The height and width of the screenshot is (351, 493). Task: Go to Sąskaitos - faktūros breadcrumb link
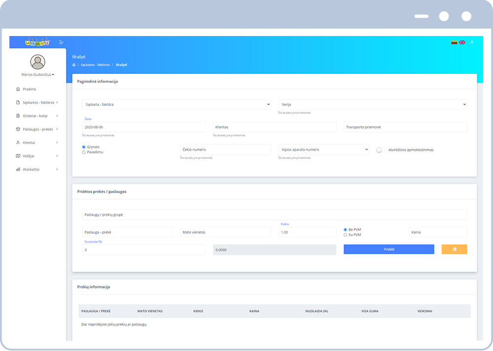pyautogui.click(x=95, y=65)
